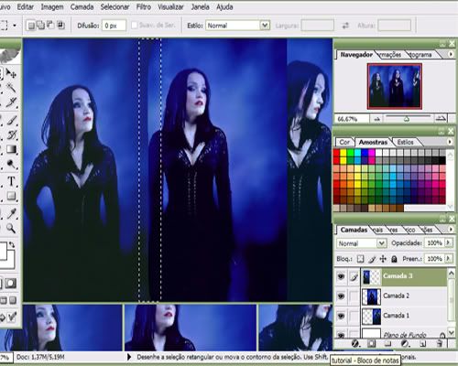This screenshot has width=458, height=366.
Task: Choose the New Selection mode icon
Action: tap(31, 26)
